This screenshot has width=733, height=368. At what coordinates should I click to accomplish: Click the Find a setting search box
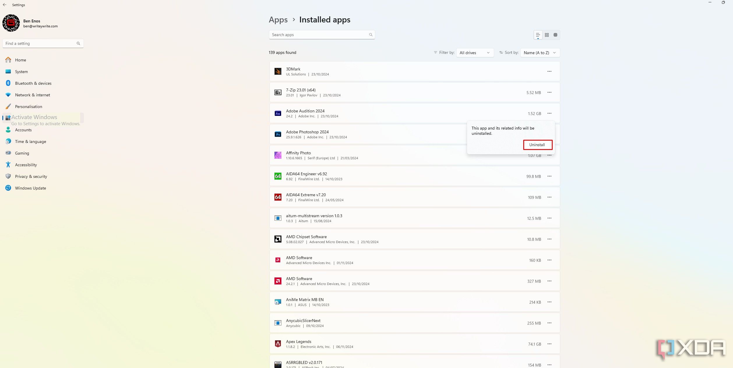(43, 43)
